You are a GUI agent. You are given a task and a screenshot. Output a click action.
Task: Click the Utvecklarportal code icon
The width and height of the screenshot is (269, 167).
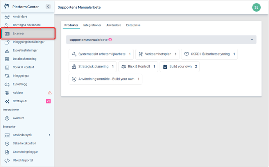[7, 160]
